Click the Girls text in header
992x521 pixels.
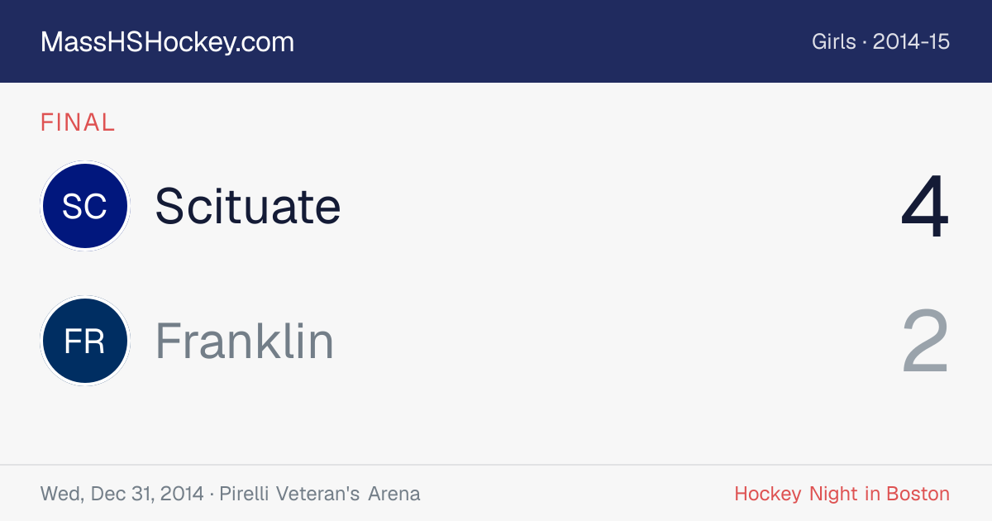click(x=834, y=42)
